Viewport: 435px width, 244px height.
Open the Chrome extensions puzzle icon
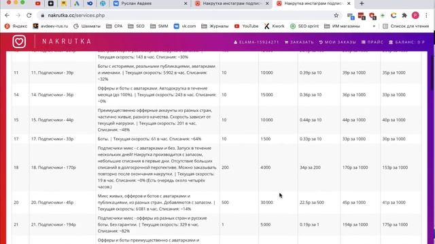[x=404, y=16]
